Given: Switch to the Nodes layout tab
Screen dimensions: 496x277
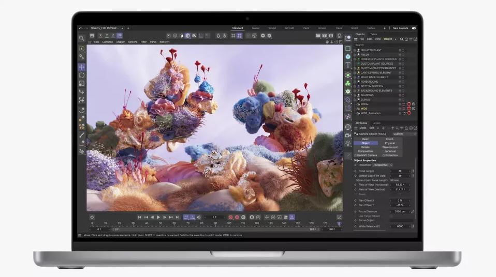Looking at the screenshot, I should (371, 28).
